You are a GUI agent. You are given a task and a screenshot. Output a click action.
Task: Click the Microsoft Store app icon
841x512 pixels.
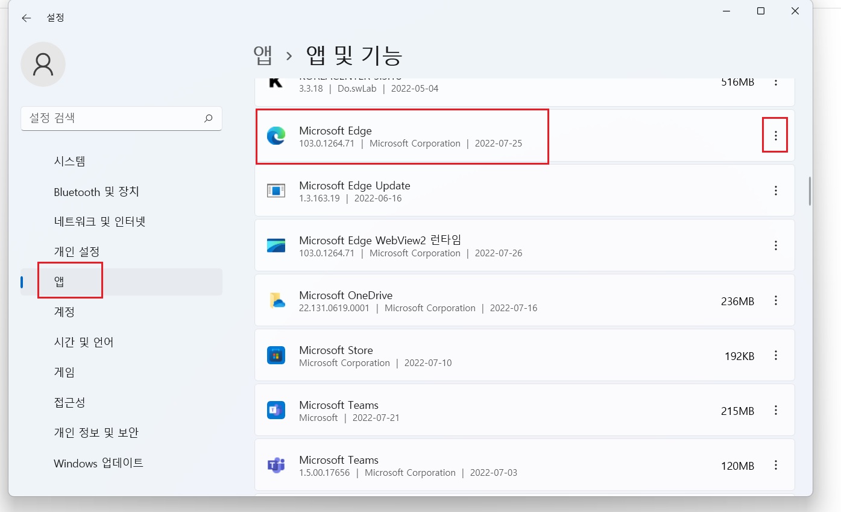276,355
